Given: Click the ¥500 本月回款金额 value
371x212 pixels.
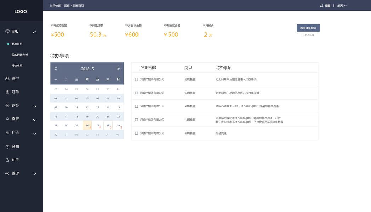Looking at the screenshot, I should (x=171, y=35).
